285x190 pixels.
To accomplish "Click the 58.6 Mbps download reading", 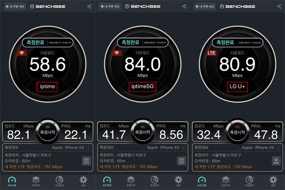I will point(47,64).
